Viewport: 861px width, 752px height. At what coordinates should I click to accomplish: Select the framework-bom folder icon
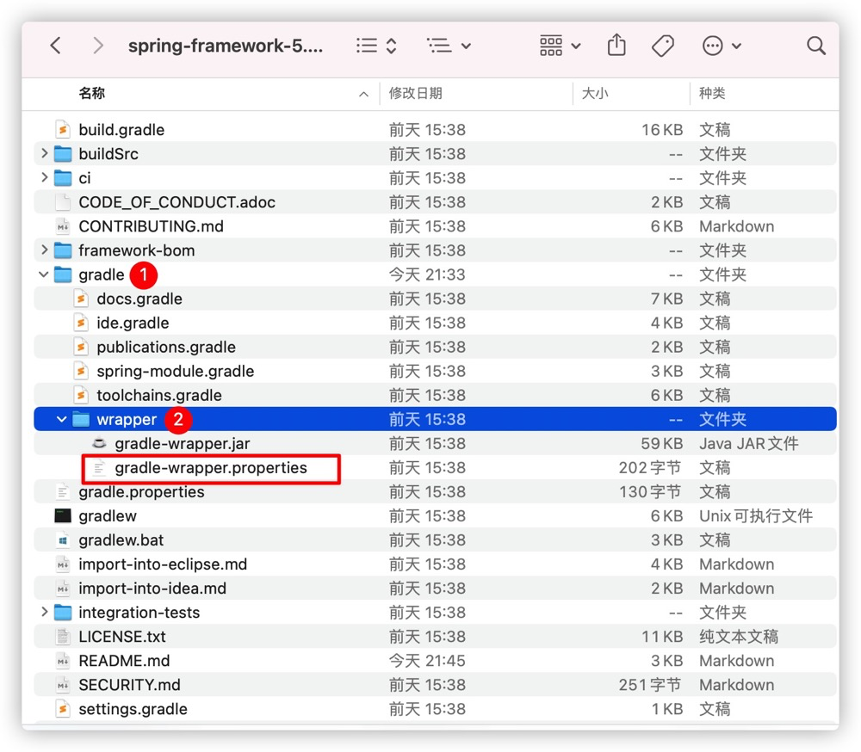click(x=63, y=250)
